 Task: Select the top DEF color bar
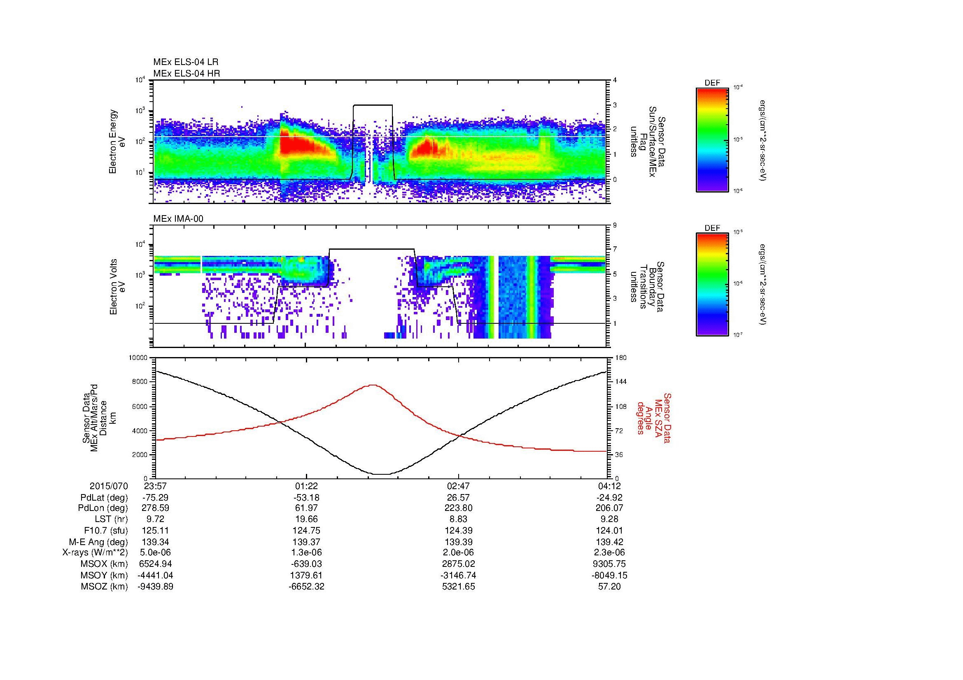click(712, 139)
